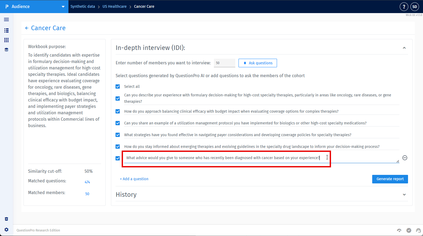Open the help question mark icon
Viewport: 423px width, 236px height.
pyautogui.click(x=404, y=7)
